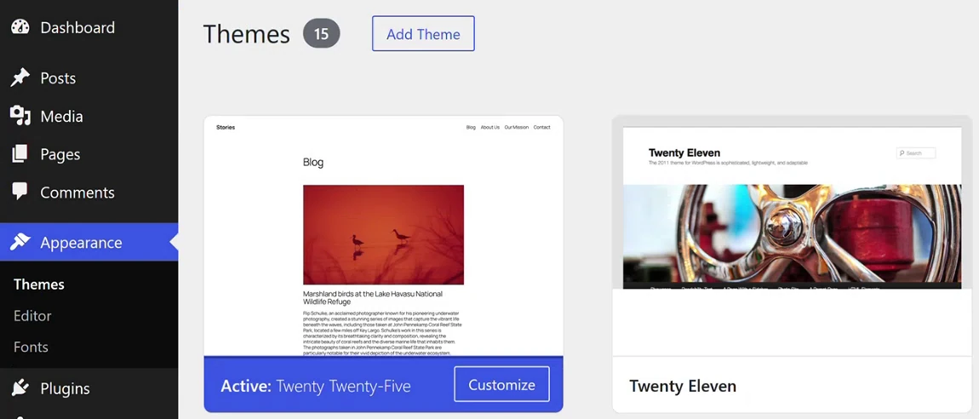Click Our Mission in theme preview nav

pos(517,128)
